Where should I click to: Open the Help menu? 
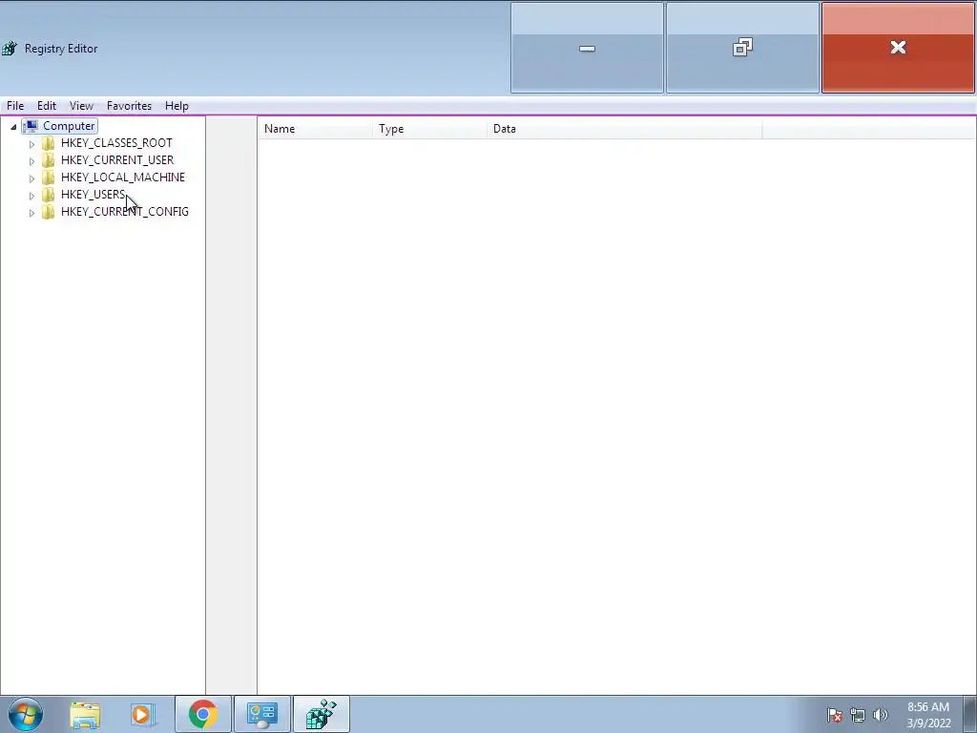[x=177, y=106]
